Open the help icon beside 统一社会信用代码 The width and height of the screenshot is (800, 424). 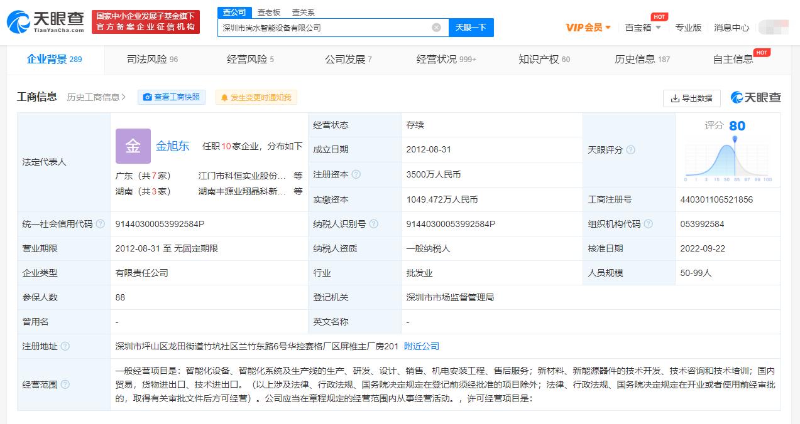pos(100,224)
